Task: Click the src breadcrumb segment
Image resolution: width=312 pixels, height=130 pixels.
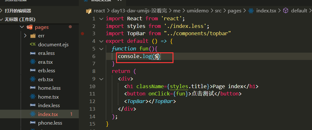Action: point(218,11)
